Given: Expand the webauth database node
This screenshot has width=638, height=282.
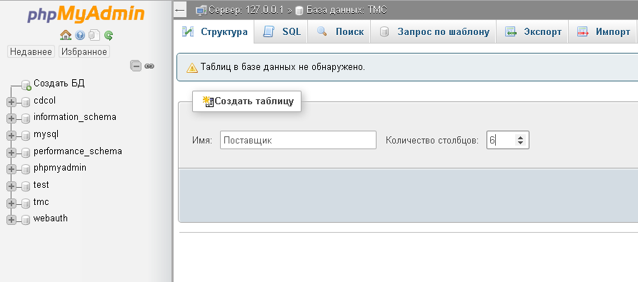Looking at the screenshot, I should pos(11,220).
